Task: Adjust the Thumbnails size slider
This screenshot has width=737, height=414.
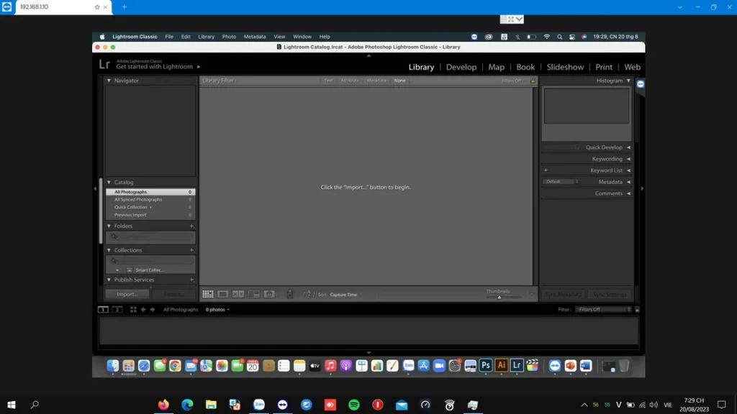Action: [499, 297]
